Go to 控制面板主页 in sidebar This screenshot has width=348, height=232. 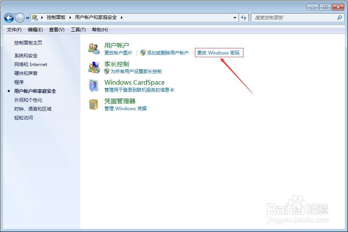[x=28, y=43]
